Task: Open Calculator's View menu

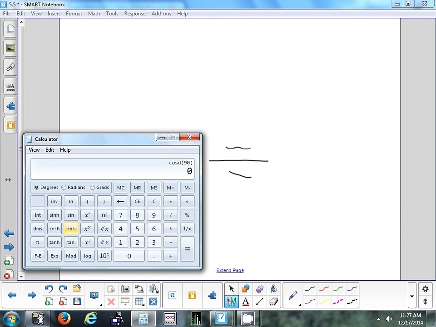Action: 34,150
